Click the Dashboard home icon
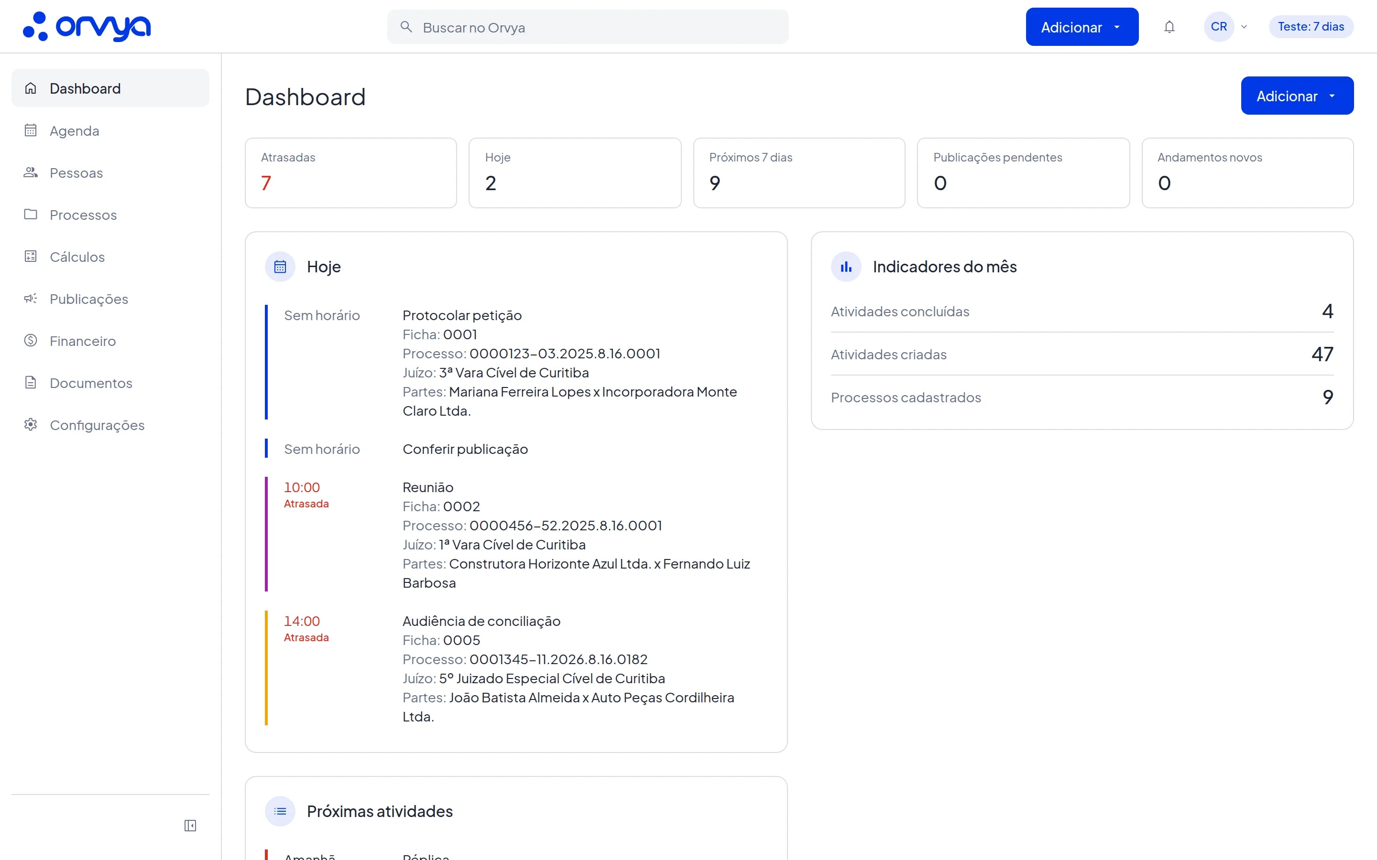The height and width of the screenshot is (860, 1377). coord(31,88)
